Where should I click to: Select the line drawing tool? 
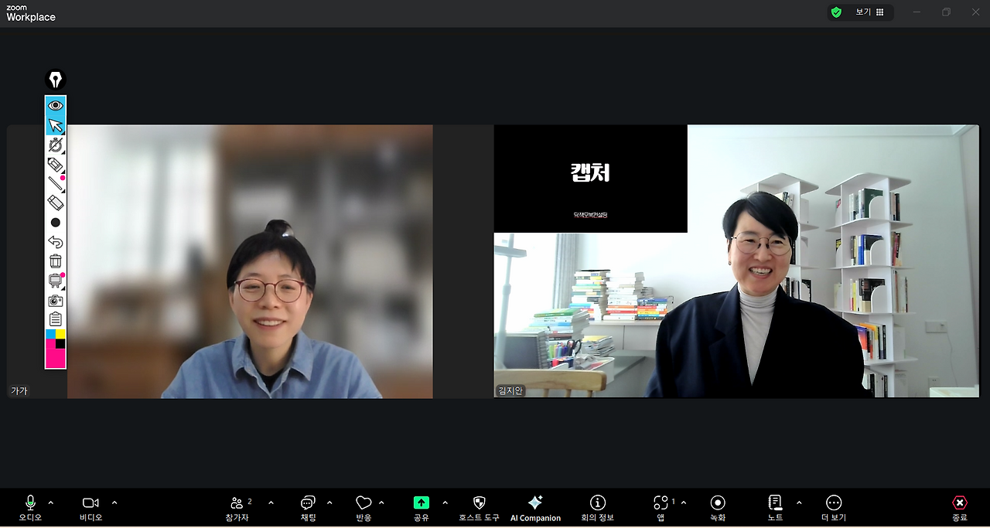pos(56,183)
